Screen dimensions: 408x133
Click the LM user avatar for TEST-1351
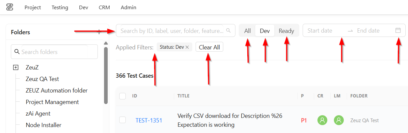[339, 120]
